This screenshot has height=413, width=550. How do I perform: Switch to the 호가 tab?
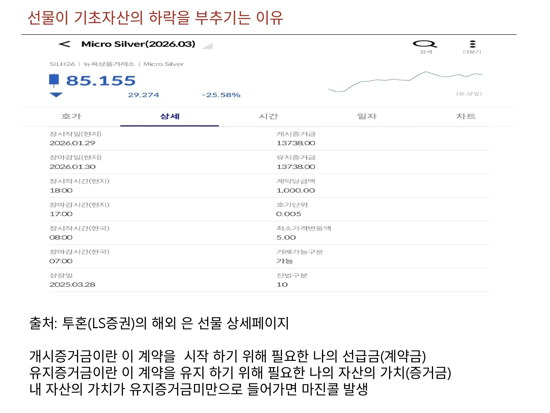71,116
